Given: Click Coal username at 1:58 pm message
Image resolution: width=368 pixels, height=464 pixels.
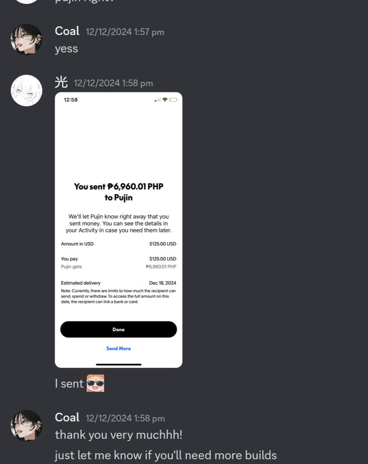Looking at the screenshot, I should [67, 417].
